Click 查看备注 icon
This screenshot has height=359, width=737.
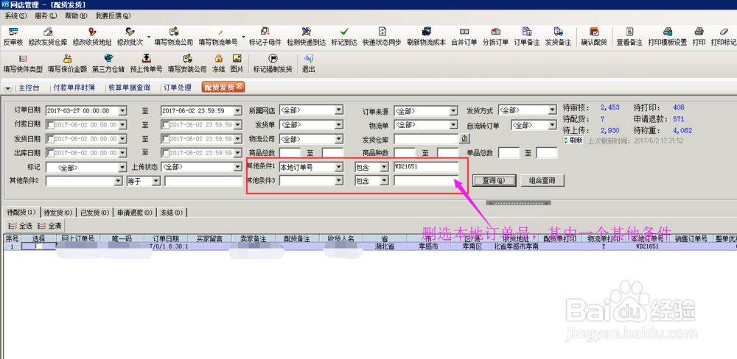(630, 32)
